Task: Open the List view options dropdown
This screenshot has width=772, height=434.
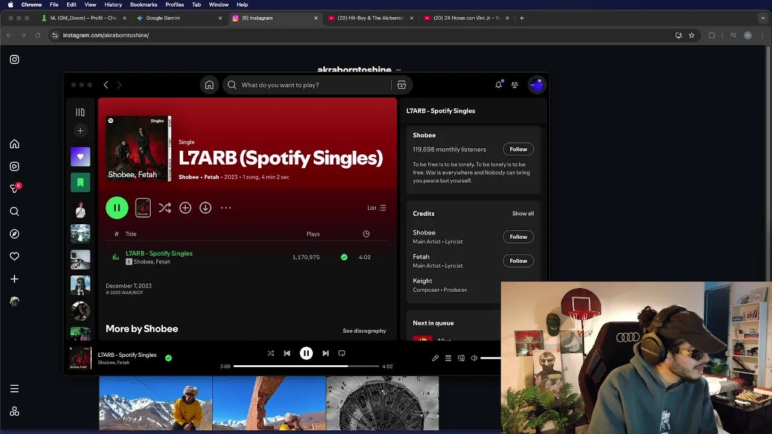Action: point(376,208)
